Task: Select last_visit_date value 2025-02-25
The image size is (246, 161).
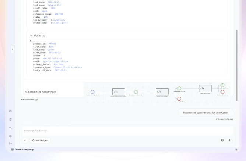Action: click(x=60, y=70)
